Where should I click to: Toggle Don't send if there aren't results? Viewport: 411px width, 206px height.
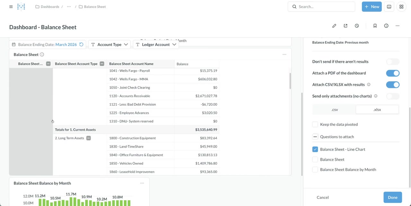pyautogui.click(x=393, y=62)
